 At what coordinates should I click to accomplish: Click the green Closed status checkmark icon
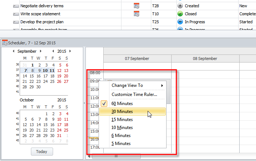pyautogui.click(x=180, y=14)
